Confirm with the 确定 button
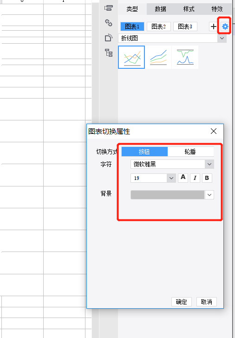Viewport: 235px width, 338px height. tap(182, 302)
